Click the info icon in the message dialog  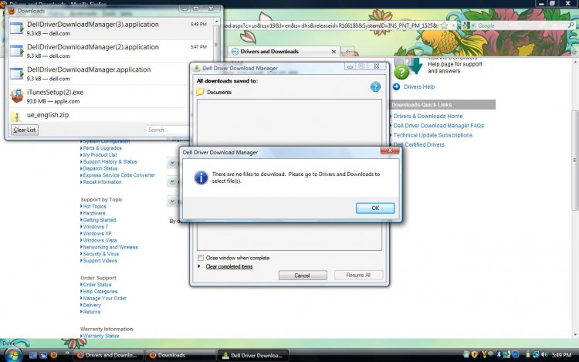coord(201,178)
